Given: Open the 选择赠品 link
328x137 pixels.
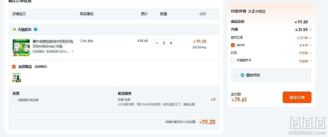Looking at the screenshot, I should (41, 67).
